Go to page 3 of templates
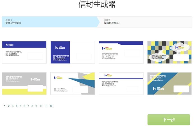The width and height of the screenshot is (194, 126). [x=13, y=106]
